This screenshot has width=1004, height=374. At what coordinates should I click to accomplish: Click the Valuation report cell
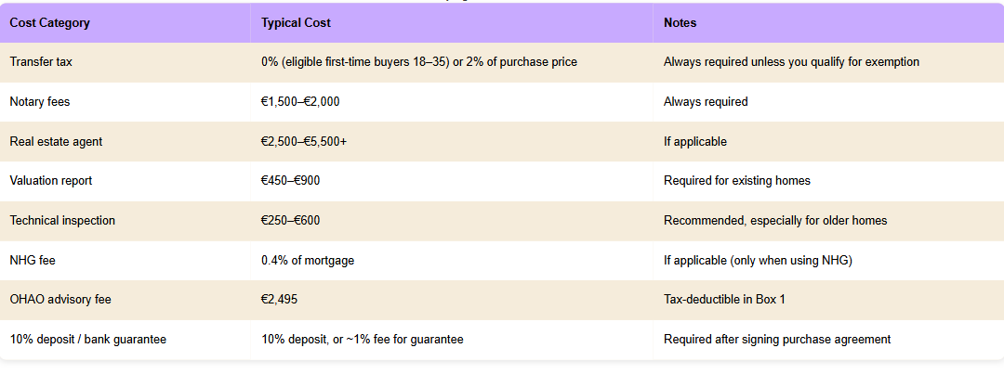[50, 181]
